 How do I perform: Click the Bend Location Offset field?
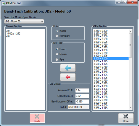pyautogui.click(x=82, y=101)
